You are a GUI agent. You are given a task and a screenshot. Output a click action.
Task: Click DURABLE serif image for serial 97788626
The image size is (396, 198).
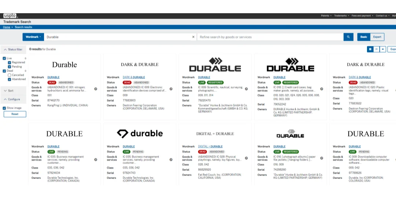coord(366,133)
